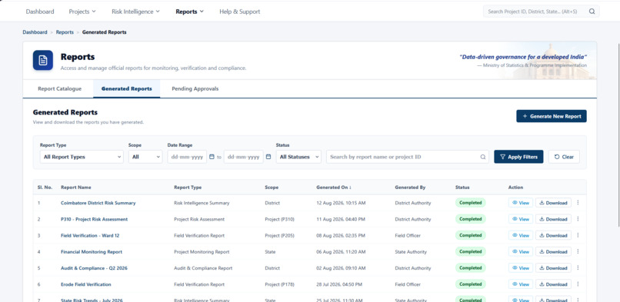The image size is (620, 302).
Task: Click 'Audit & Compliance Report' type cell
Action: pyautogui.click(x=203, y=268)
